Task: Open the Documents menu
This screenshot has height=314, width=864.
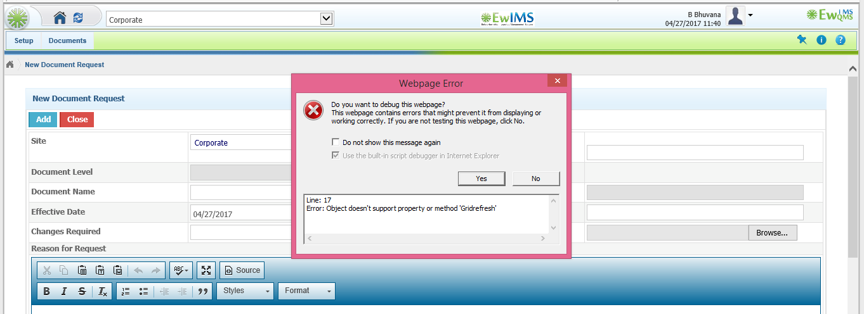Action: 67,41
